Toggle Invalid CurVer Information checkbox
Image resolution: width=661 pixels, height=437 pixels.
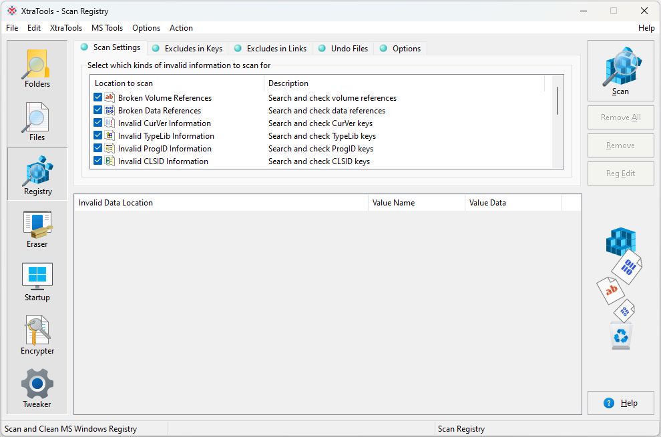click(x=98, y=123)
